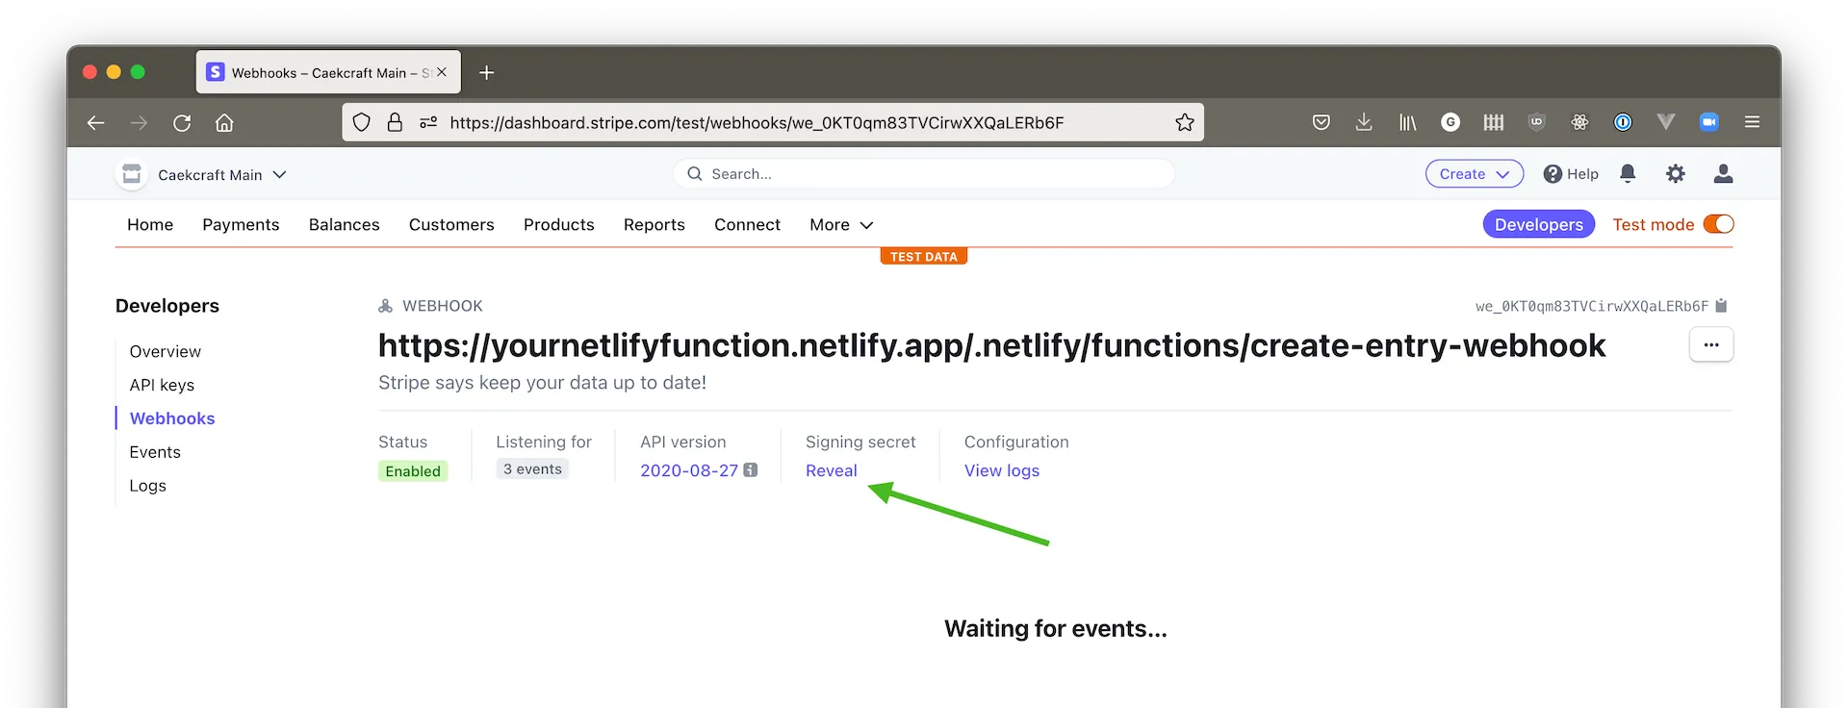1848x708 pixels.
Task: Open the Firefox hamburger menu
Action: [1752, 122]
